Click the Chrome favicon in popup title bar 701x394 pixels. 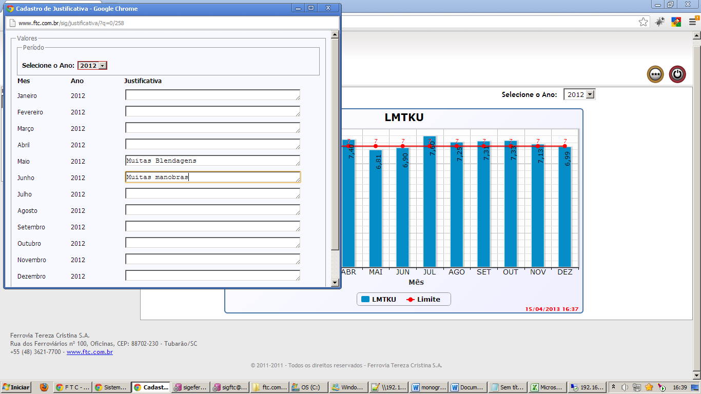pos(10,9)
